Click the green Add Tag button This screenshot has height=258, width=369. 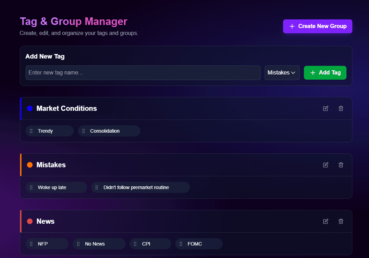point(325,73)
